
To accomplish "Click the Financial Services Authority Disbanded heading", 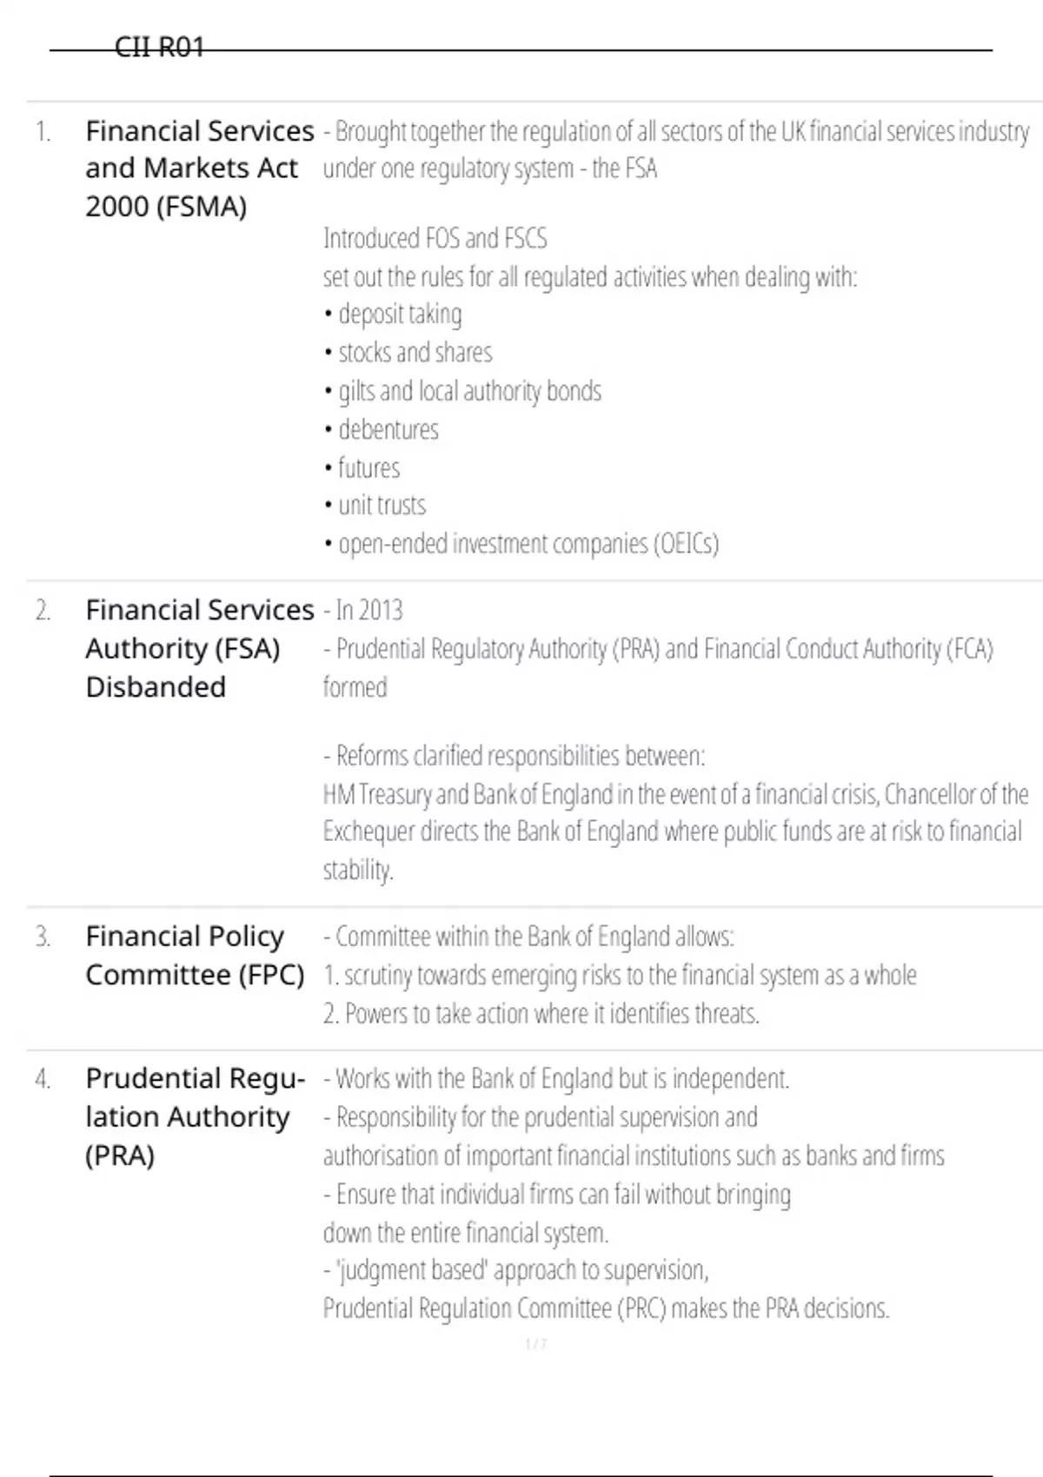I will [199, 648].
